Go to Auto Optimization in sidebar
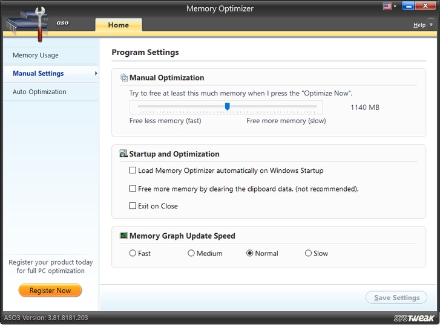The width and height of the screenshot is (440, 325). [x=51, y=92]
